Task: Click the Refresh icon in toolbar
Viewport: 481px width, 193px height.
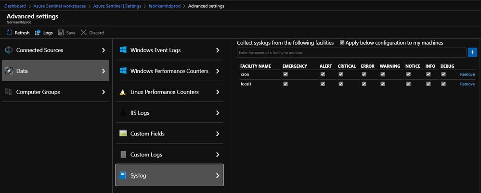Action: point(9,33)
